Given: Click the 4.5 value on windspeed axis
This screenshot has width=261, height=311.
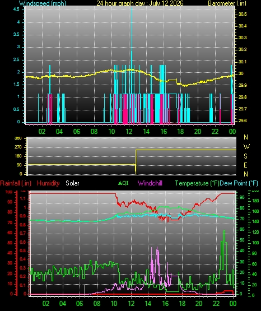Looking at the screenshot, I should (17, 10).
